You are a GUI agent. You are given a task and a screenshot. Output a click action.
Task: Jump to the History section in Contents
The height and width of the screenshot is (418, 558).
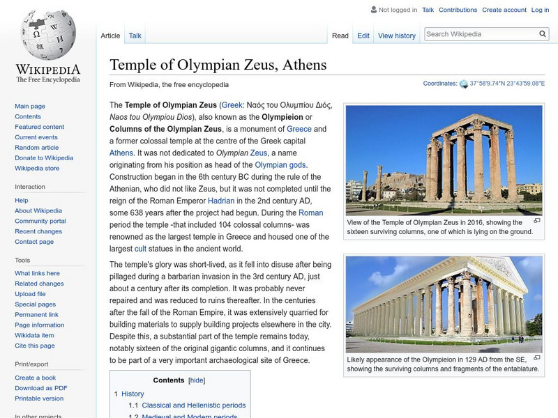click(x=133, y=394)
